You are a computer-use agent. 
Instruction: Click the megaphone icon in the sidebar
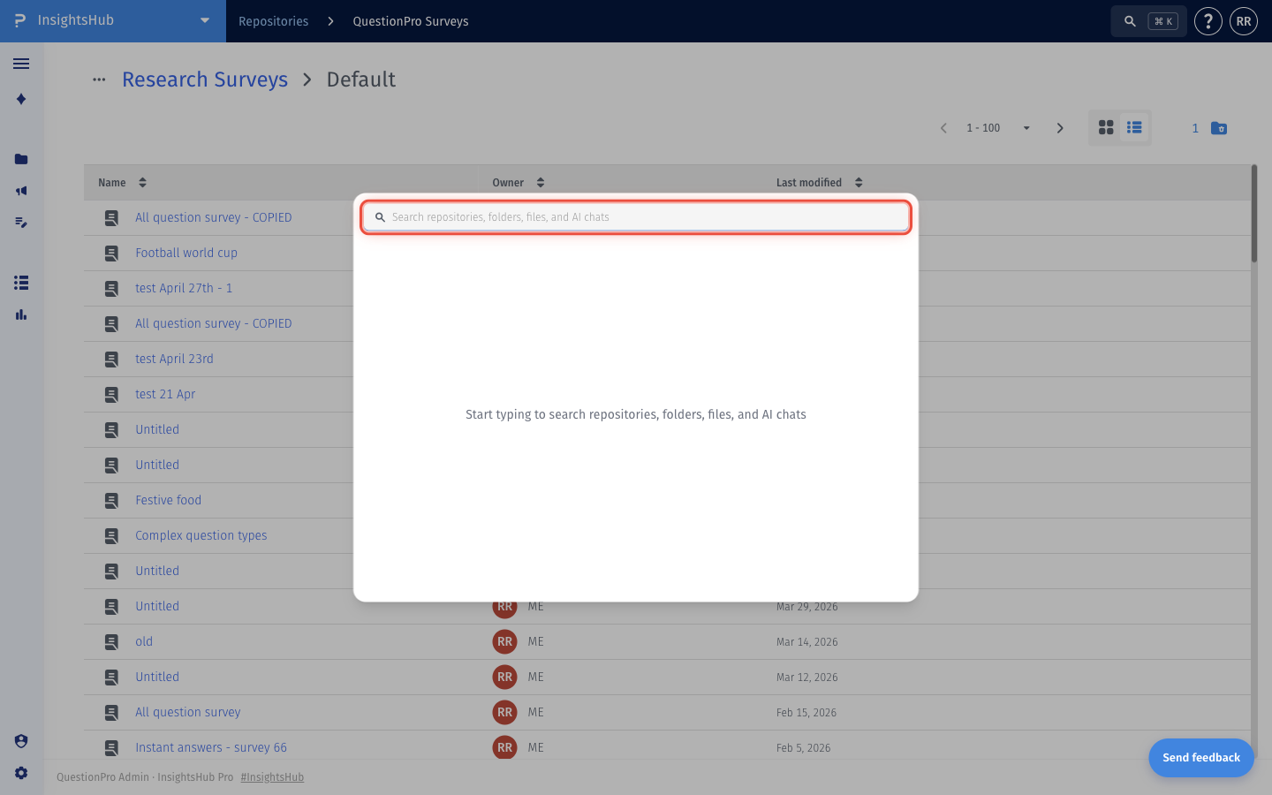[21, 191]
